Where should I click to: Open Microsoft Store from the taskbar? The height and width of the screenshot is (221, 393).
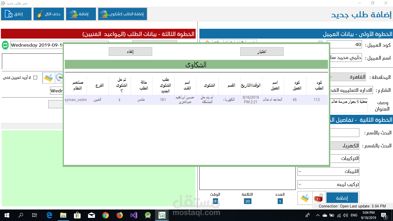77,215
